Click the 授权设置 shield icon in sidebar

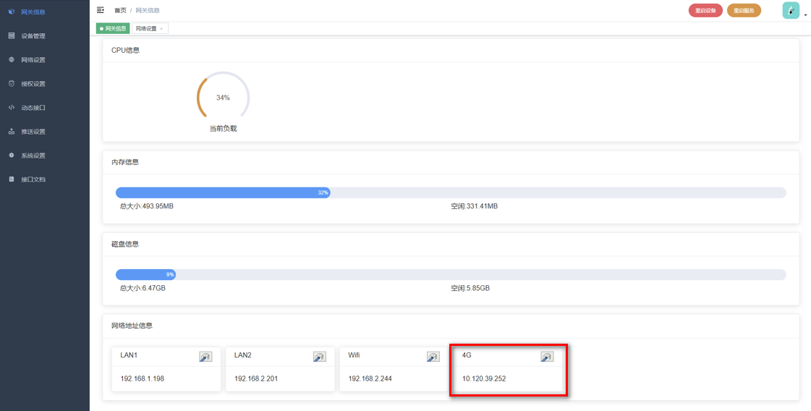tap(12, 84)
